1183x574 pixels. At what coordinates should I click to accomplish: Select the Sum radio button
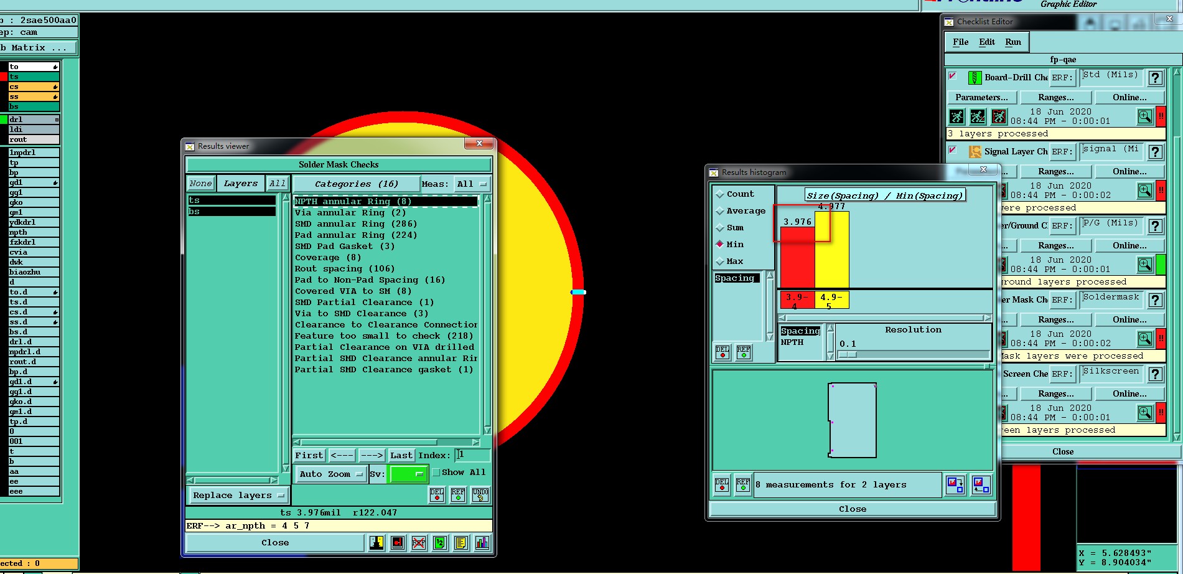[720, 228]
